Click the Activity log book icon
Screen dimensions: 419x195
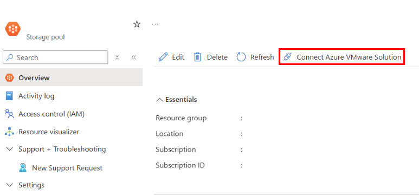tap(9, 96)
